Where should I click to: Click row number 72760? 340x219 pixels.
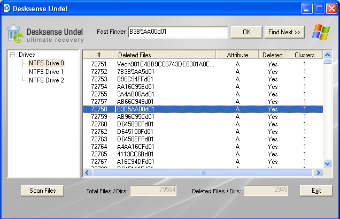tap(99, 124)
